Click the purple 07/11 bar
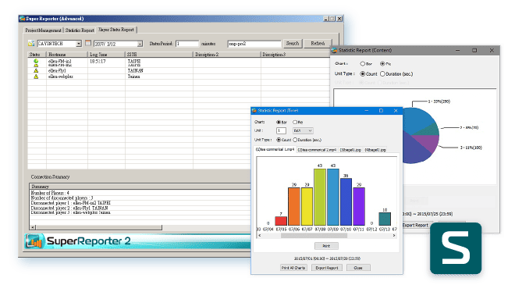 pyautogui.click(x=359, y=206)
